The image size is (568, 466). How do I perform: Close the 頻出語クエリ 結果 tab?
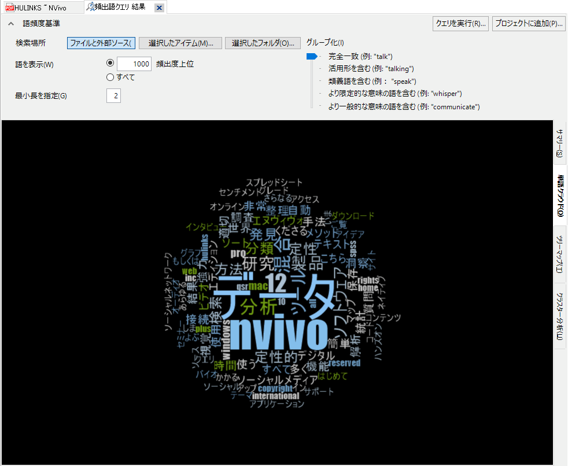click(x=159, y=8)
